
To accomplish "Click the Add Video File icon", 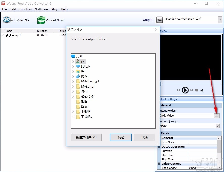I will click(6, 20).
